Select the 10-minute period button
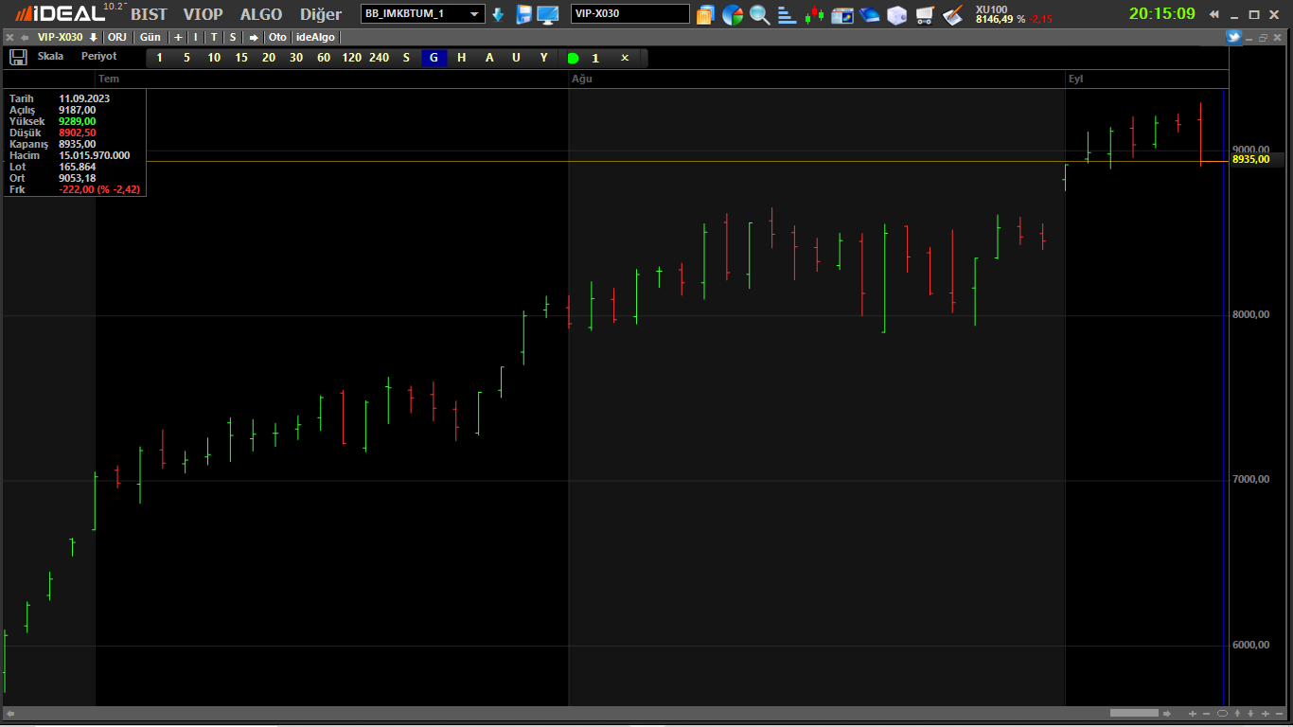Viewport: 1293px width, 727px height. pyautogui.click(x=214, y=58)
